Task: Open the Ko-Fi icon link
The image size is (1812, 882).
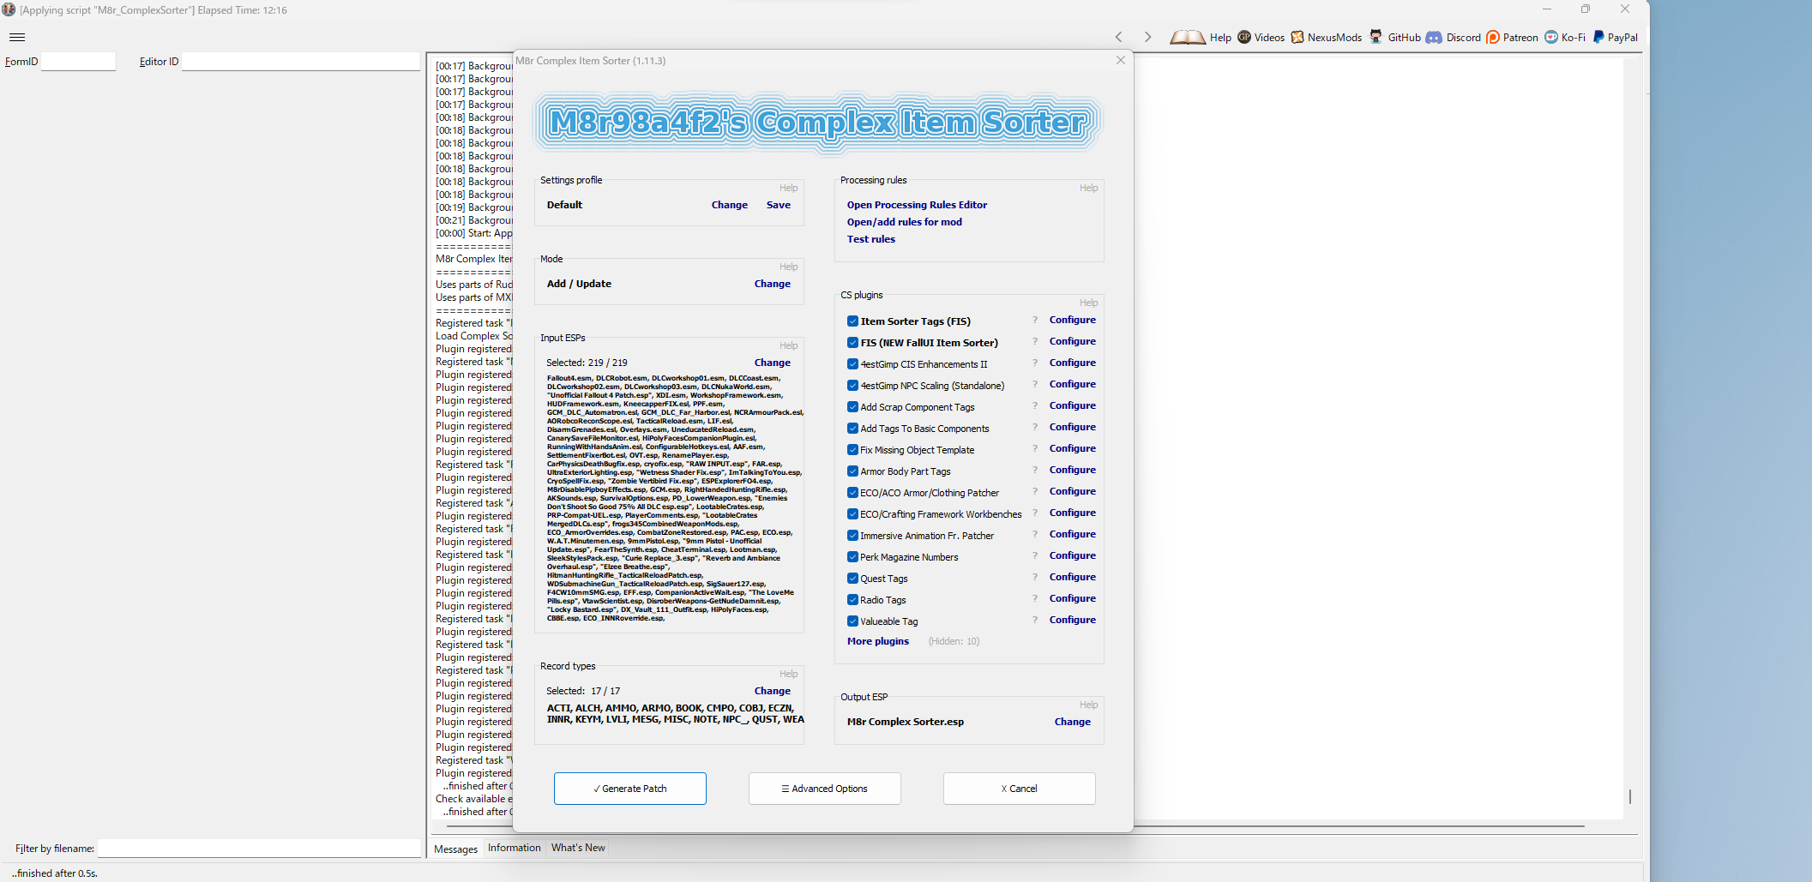Action: [x=1551, y=37]
